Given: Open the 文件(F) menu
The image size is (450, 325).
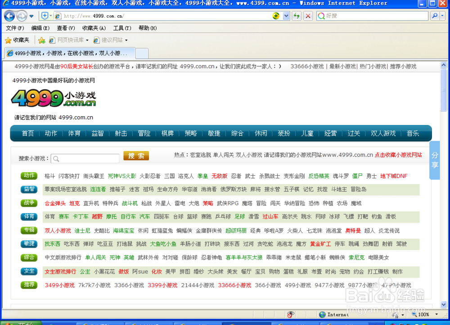Looking at the screenshot, I should 15,28.
